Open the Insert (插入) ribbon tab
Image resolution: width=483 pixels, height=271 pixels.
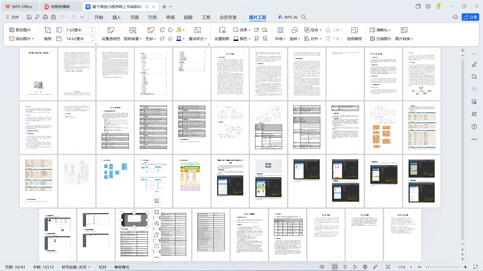pos(116,17)
